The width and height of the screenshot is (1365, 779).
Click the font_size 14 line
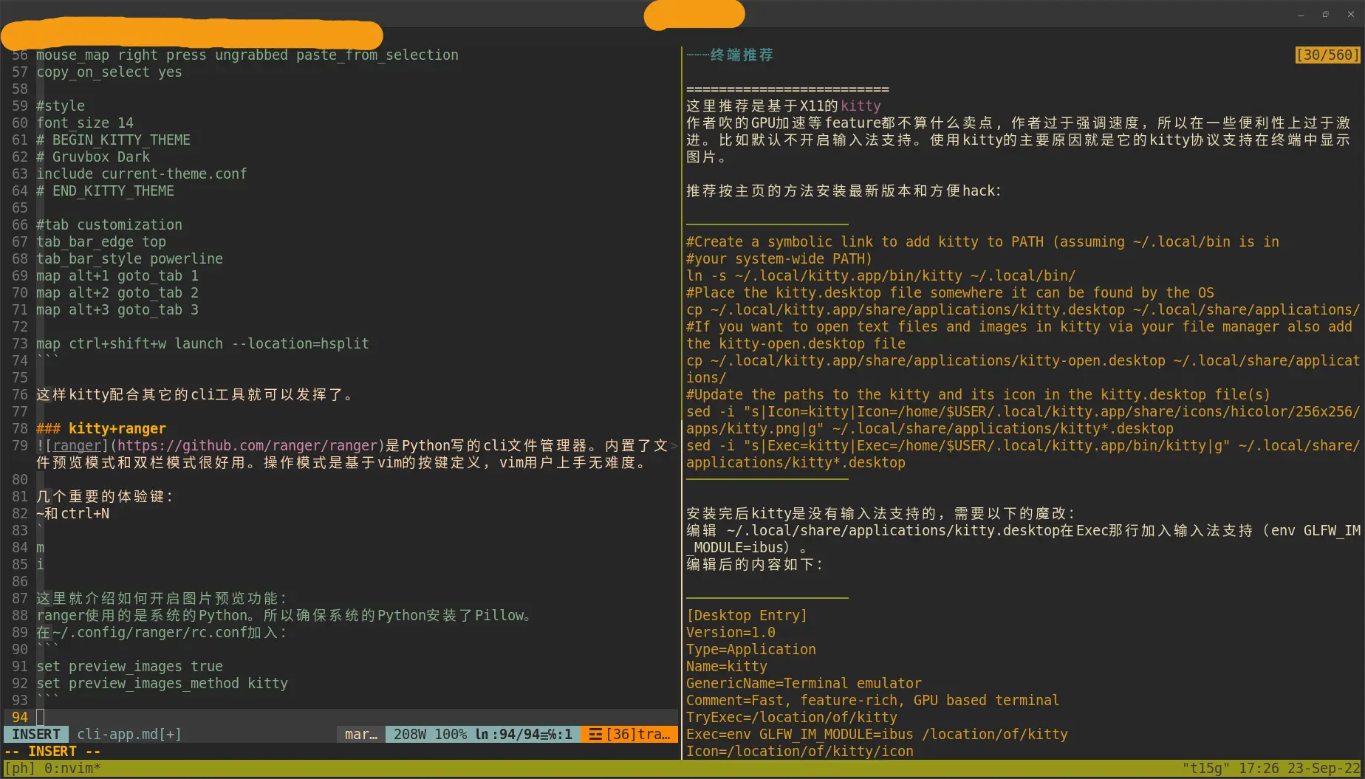(x=85, y=123)
